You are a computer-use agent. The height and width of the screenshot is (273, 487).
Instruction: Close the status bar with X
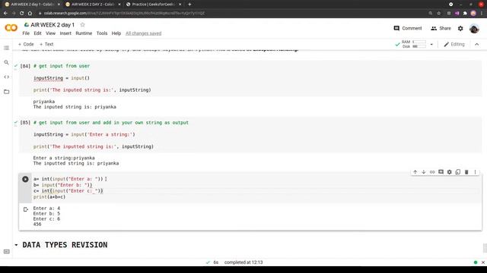(x=483, y=262)
